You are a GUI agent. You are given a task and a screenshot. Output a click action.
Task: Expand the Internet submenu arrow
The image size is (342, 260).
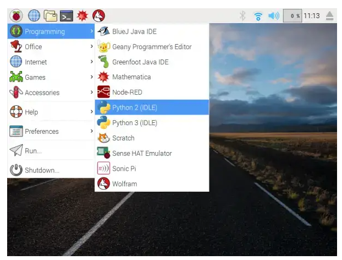coord(92,62)
